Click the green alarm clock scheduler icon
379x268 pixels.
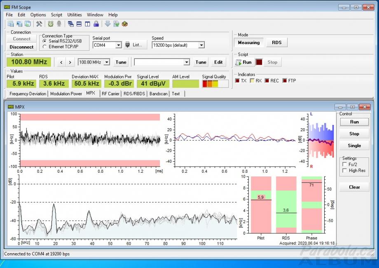(51, 24)
